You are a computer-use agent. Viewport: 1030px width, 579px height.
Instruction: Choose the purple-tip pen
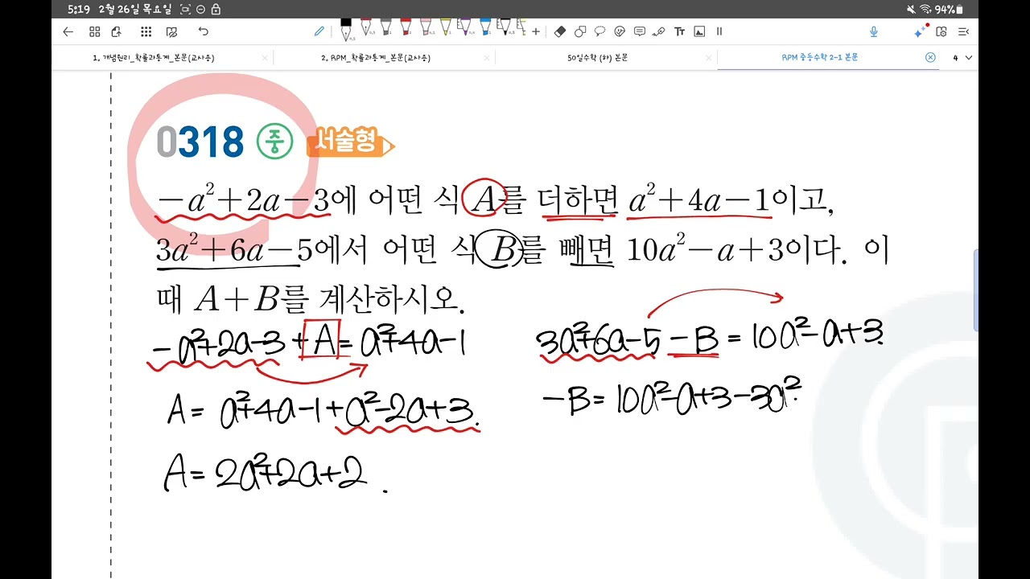465,28
